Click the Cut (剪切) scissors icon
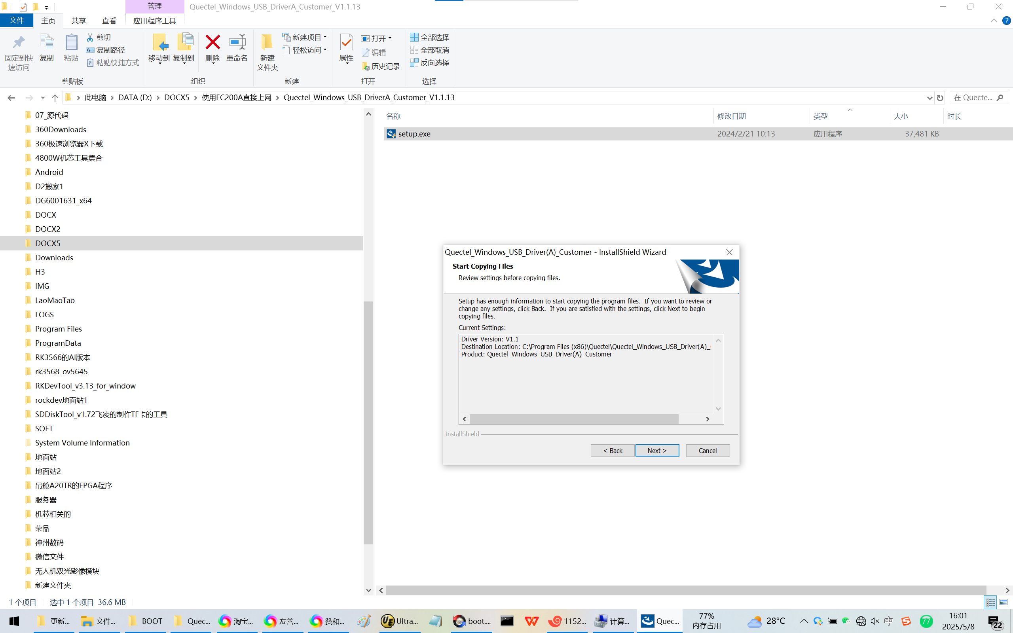The image size is (1013, 633). tap(90, 37)
